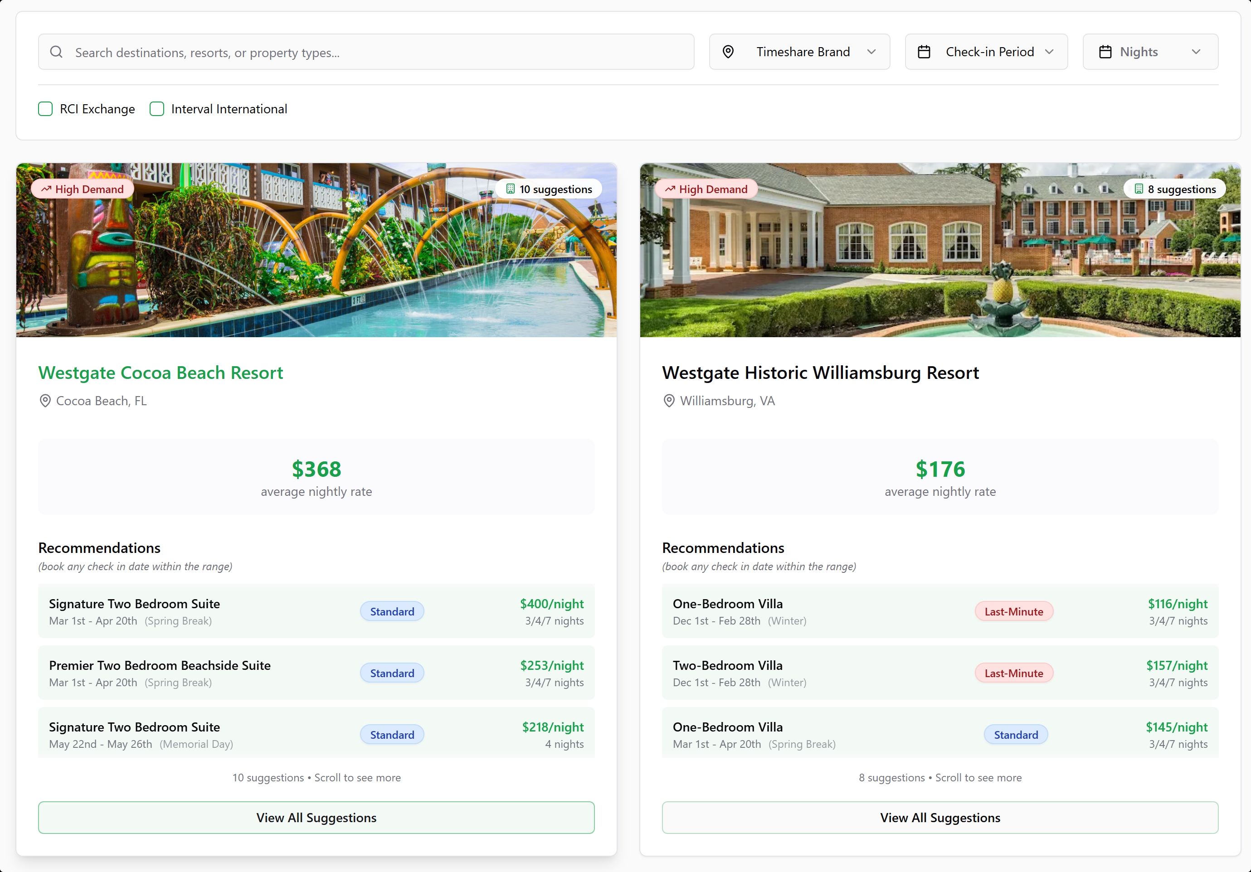Open the Westgate Cocoa Beach Resort title link
This screenshot has width=1251, height=872.
(161, 373)
